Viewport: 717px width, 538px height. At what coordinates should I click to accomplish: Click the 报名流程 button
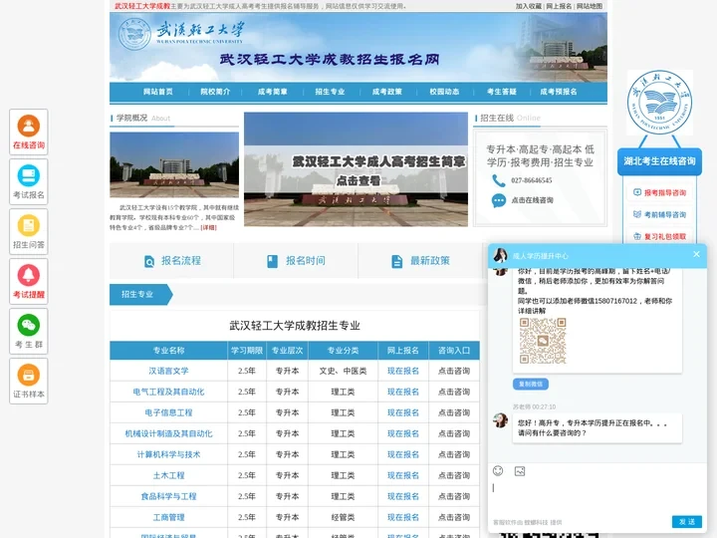171,261
